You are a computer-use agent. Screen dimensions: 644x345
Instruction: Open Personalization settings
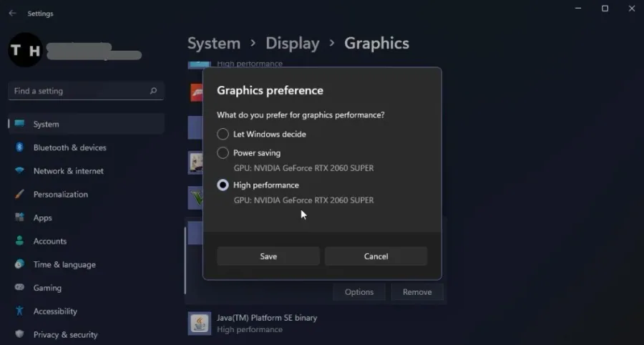point(87,194)
